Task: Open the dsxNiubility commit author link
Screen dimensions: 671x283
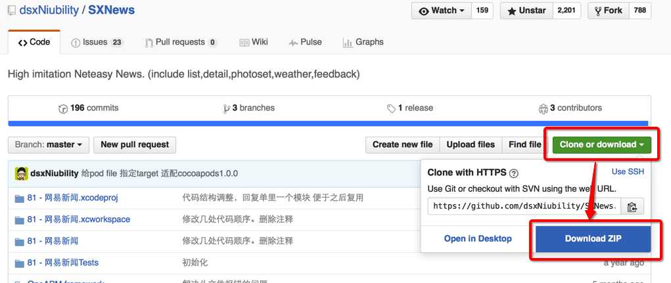Action: click(x=55, y=173)
